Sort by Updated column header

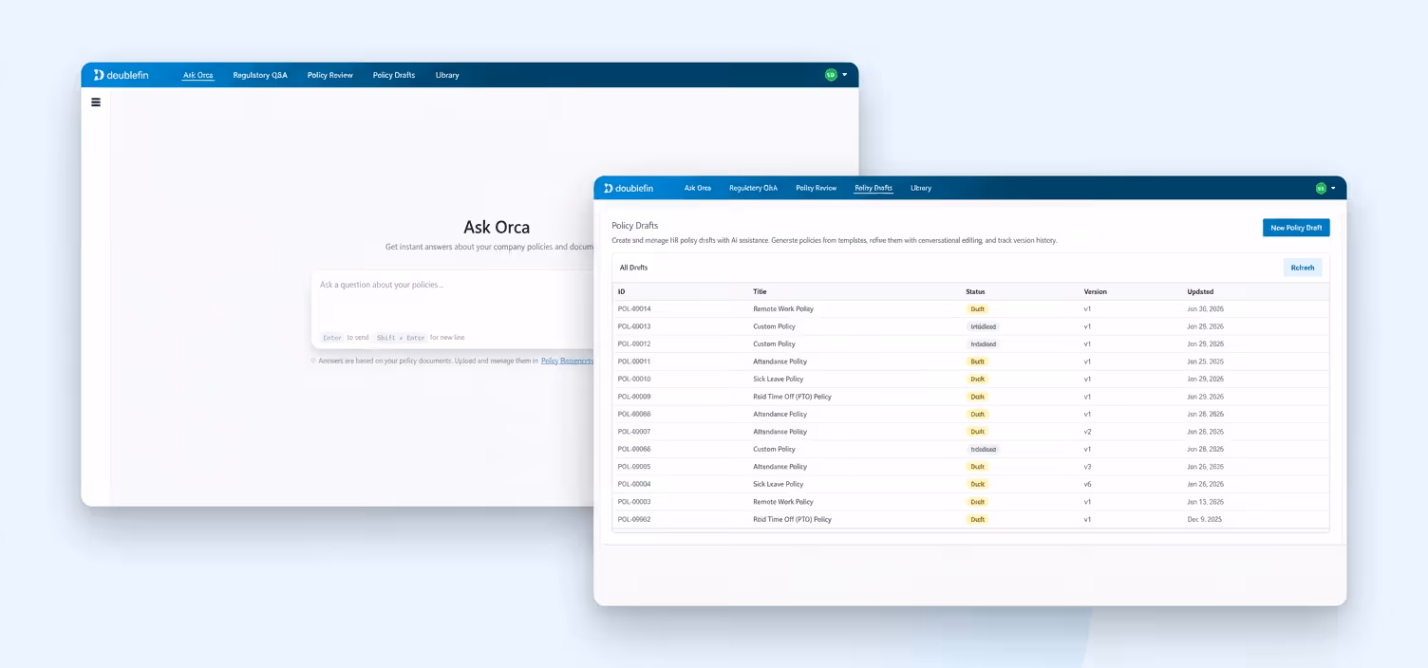[x=1200, y=291]
